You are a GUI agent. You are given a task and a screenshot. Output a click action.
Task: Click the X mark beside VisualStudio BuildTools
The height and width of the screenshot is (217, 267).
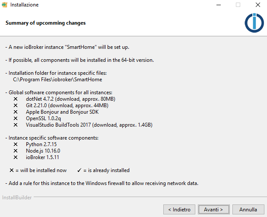pyautogui.click(x=16, y=125)
